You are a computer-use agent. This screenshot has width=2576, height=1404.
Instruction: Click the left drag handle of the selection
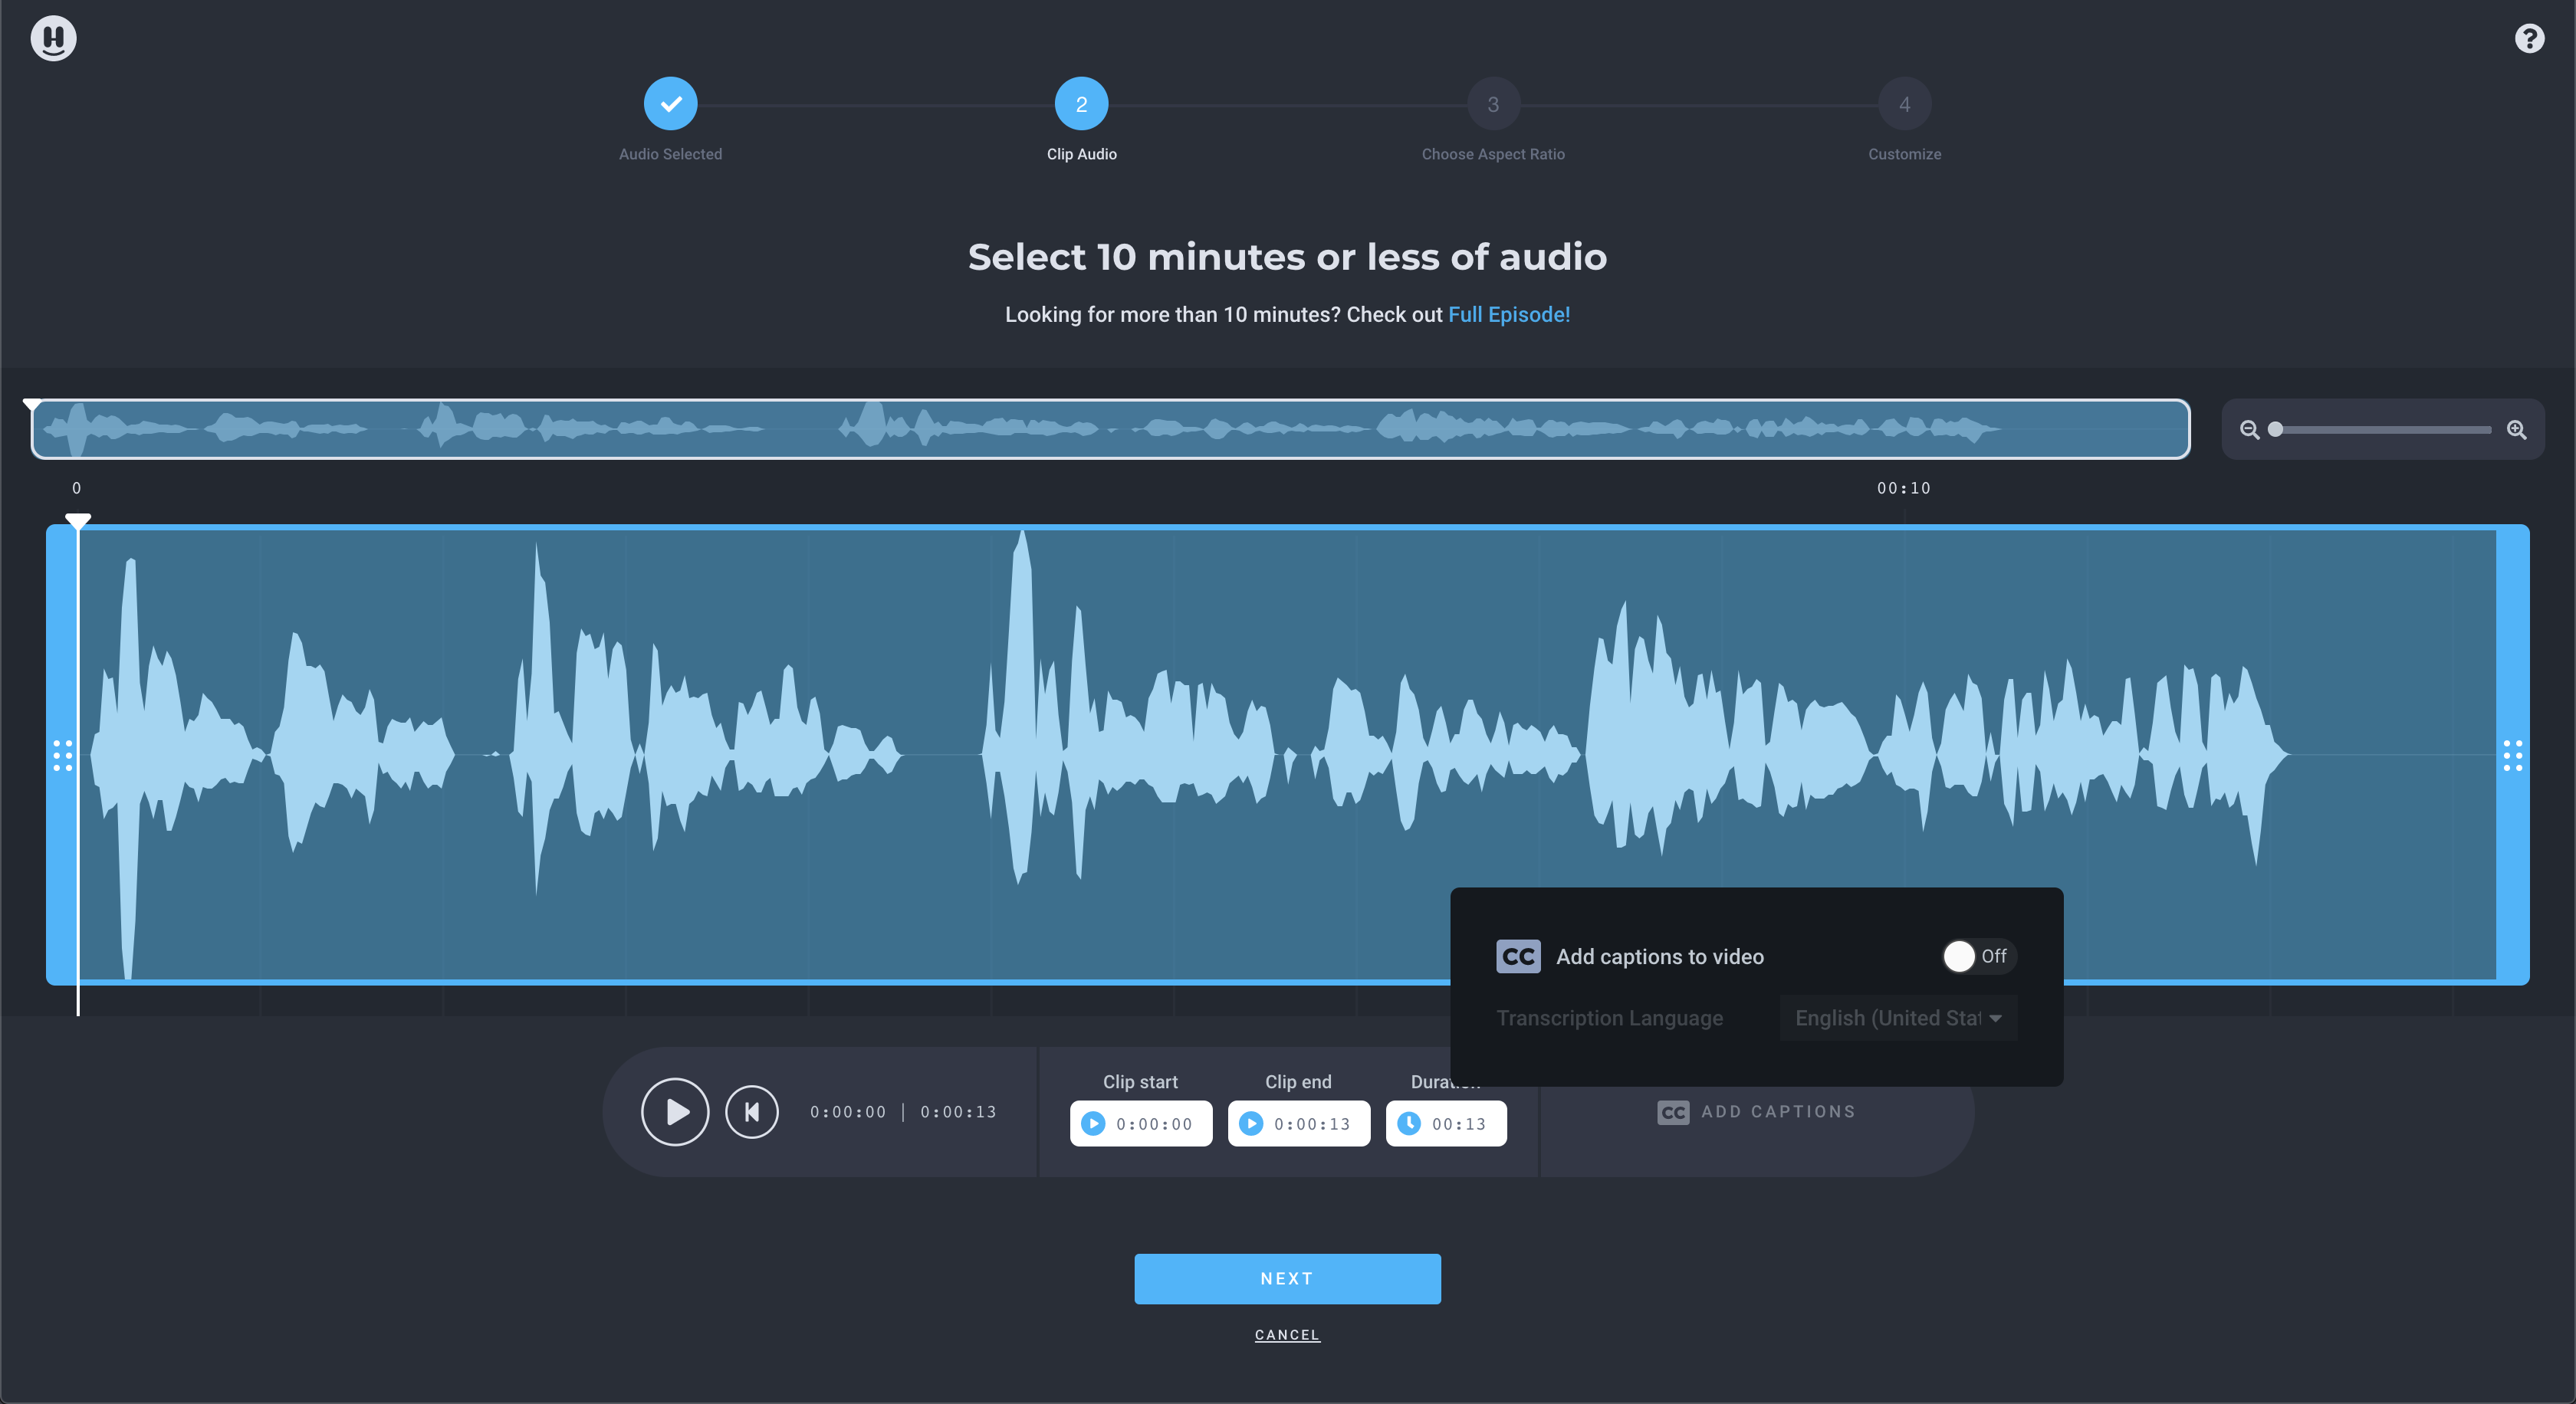[62, 756]
